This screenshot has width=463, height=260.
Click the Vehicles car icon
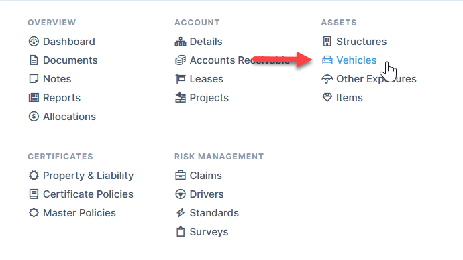tap(327, 60)
